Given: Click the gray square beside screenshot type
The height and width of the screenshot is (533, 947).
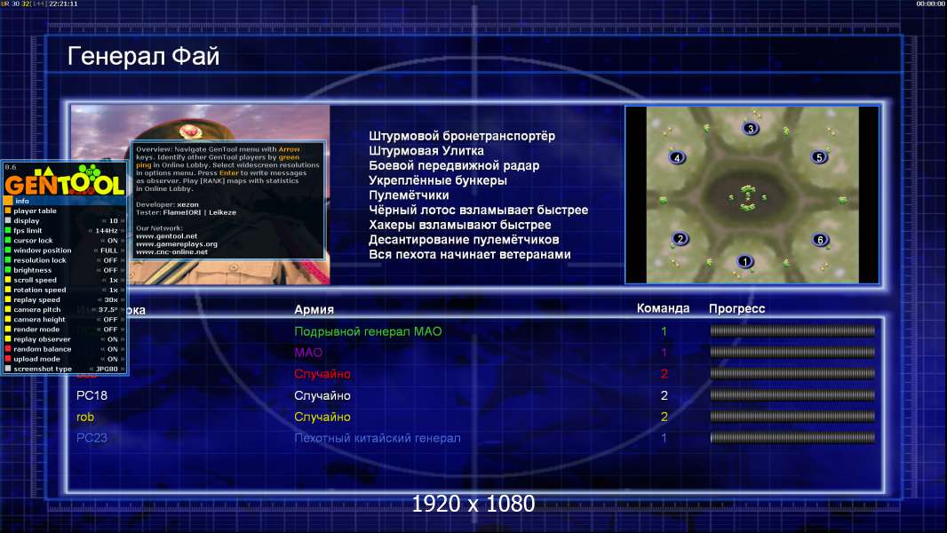Looking at the screenshot, I should click(8, 369).
